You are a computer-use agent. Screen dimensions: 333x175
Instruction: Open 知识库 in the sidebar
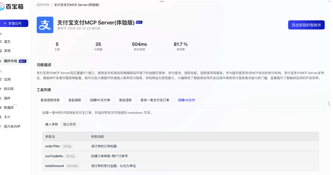point(9,89)
